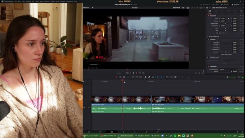
Task: Click the Insert Clip toolbar icon
Action: pos(133,77)
